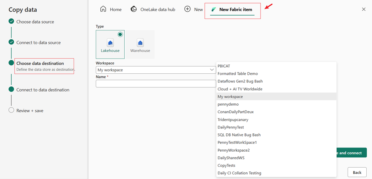
Task: Open the Workspace dropdown
Action: tap(156, 70)
